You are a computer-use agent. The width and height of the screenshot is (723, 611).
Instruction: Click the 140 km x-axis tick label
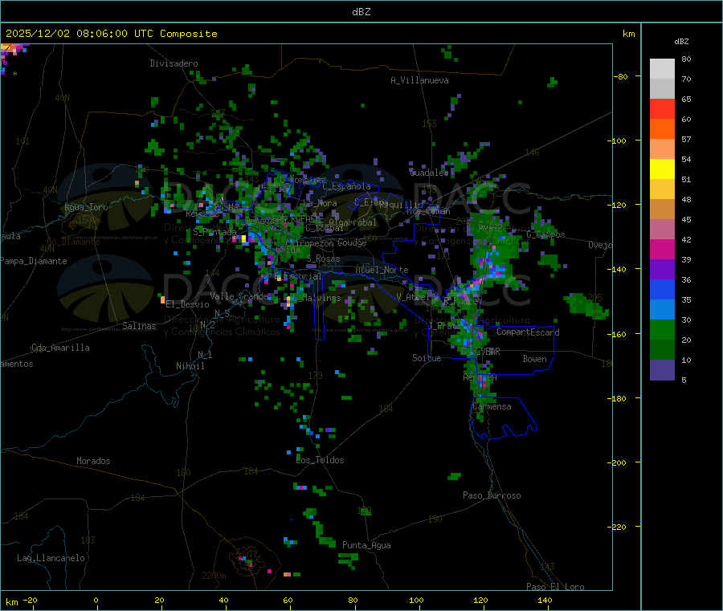[x=545, y=600]
